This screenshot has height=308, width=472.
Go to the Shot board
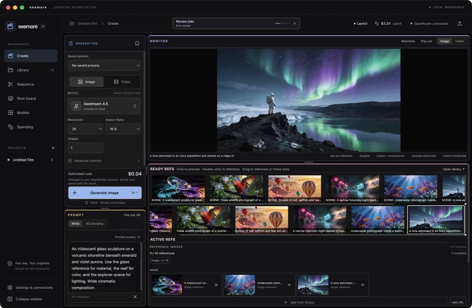pyautogui.click(x=31, y=98)
